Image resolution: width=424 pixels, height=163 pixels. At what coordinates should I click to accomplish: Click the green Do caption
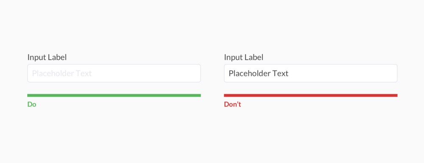coord(32,104)
